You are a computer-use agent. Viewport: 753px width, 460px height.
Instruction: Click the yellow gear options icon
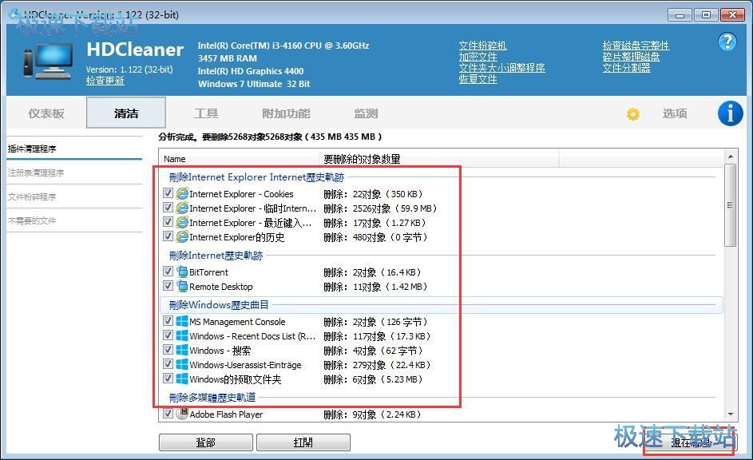tap(633, 114)
